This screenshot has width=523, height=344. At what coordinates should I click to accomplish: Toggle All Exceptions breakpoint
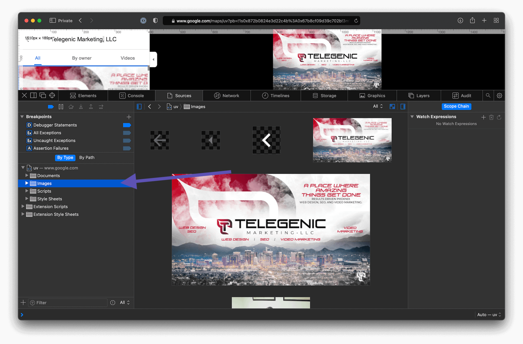127,133
